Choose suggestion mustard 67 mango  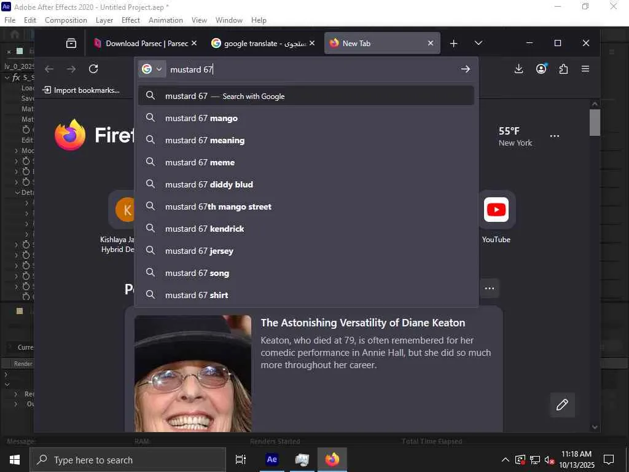pyautogui.click(x=306, y=118)
